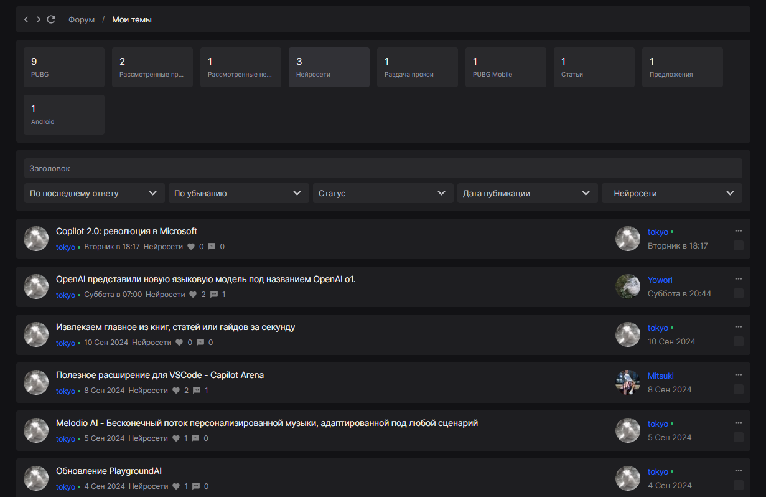Click Yowori's avatar in last reply column
Image resolution: width=766 pixels, height=497 pixels.
pyautogui.click(x=628, y=286)
